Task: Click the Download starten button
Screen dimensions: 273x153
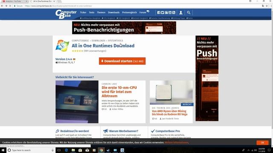Action: 122,61
